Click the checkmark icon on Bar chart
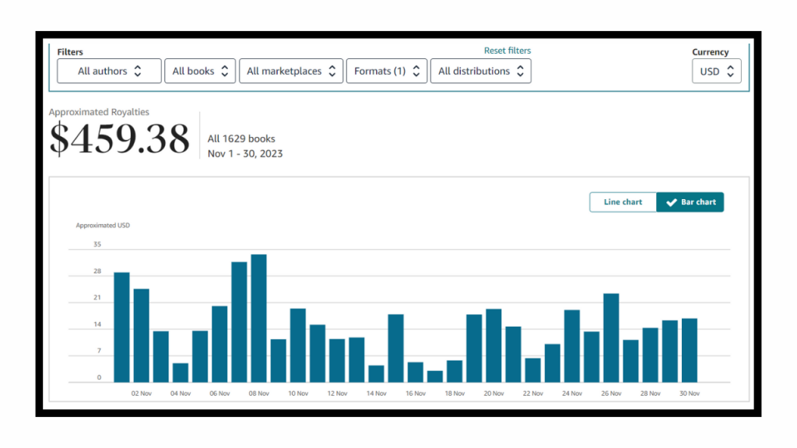The width and height of the screenshot is (797, 448). coord(671,202)
